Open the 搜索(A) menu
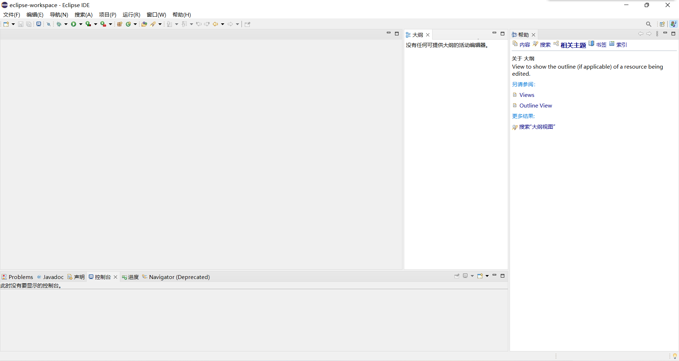Screen dimensions: 679x361 (83, 14)
